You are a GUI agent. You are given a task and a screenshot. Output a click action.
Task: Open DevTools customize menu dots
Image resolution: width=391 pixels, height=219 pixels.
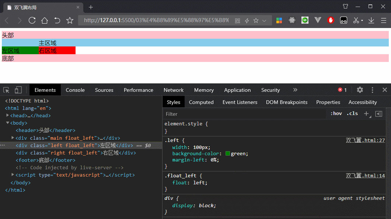372,90
